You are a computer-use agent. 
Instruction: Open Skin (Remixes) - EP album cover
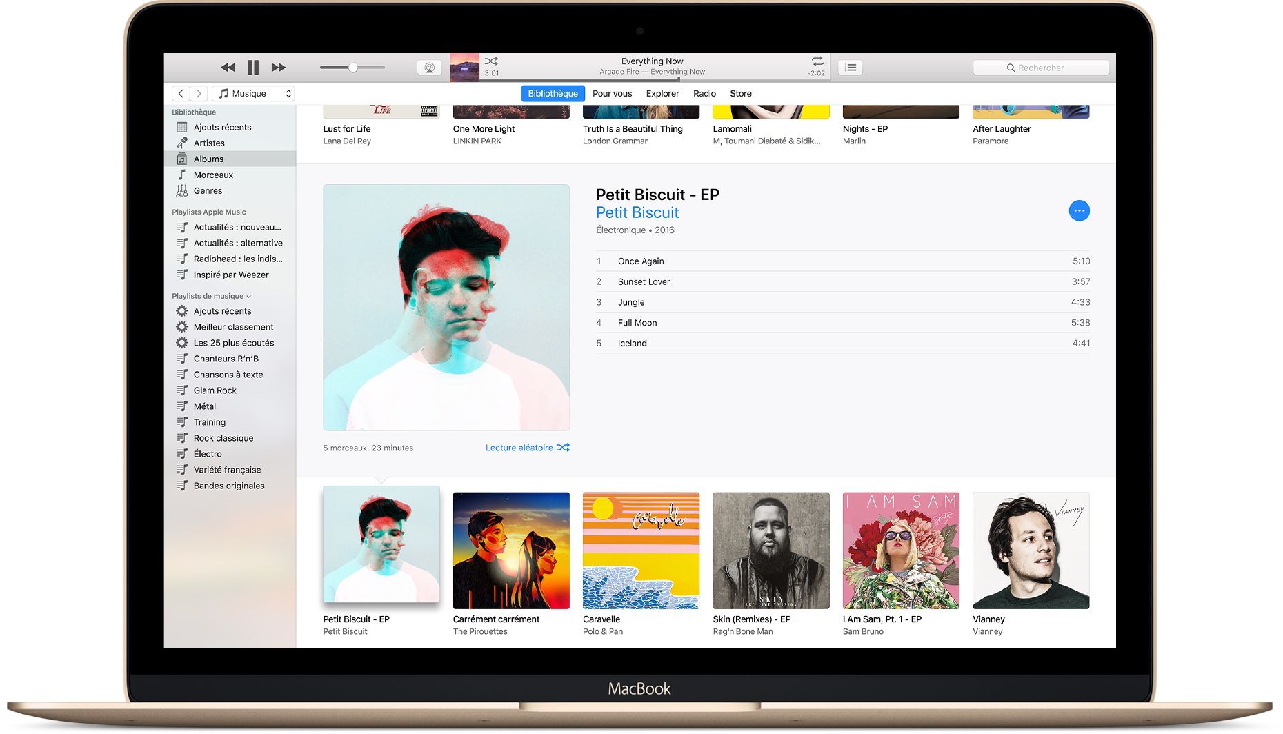[x=771, y=550]
